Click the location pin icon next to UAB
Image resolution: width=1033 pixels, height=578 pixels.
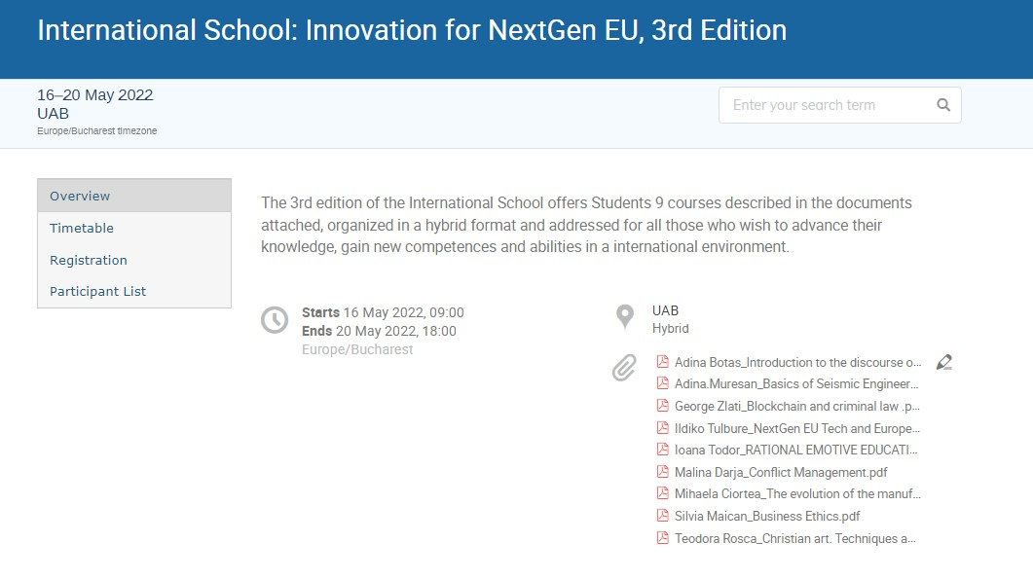point(624,316)
